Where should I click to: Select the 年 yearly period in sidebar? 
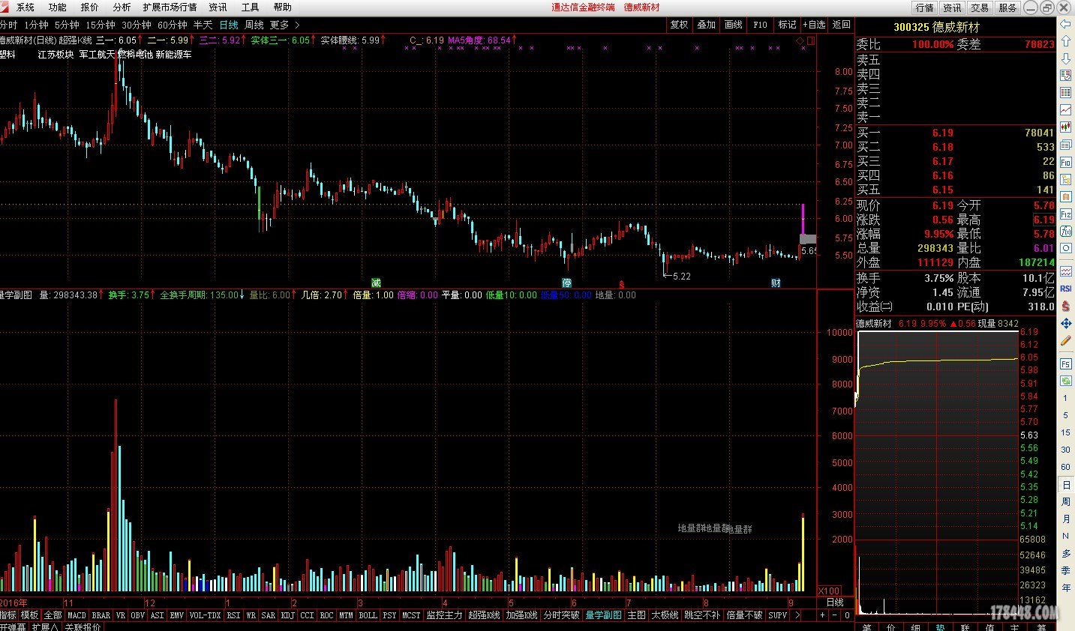point(1065,588)
